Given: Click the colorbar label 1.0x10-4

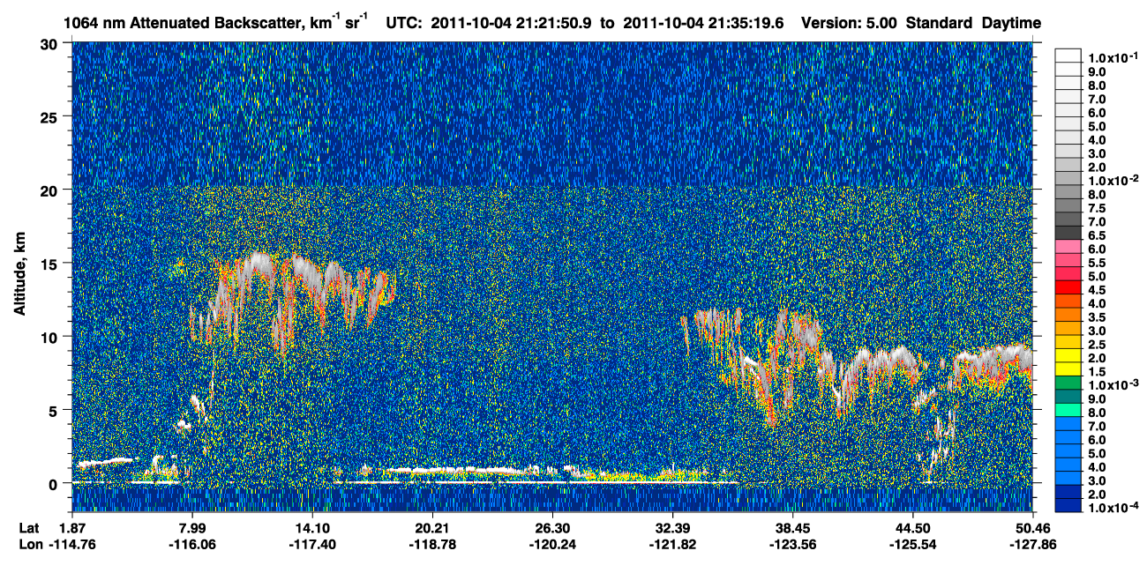Looking at the screenshot, I should [1113, 508].
